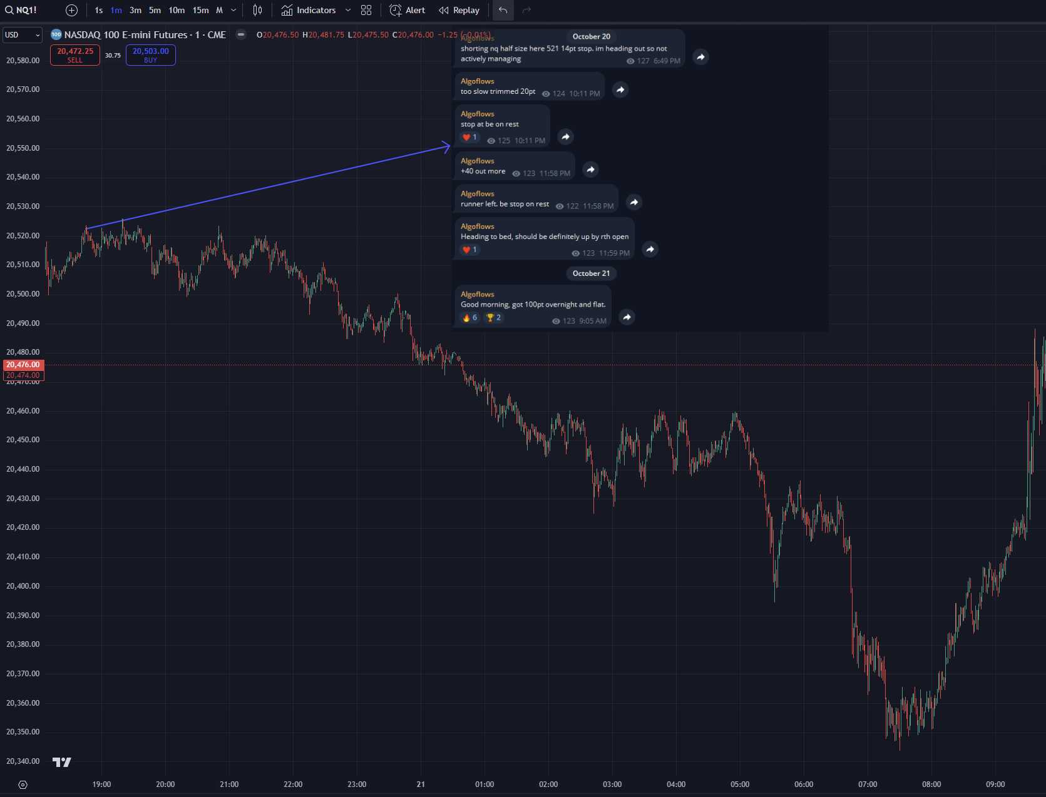Open the candlestick chart type selector
The height and width of the screenshot is (797, 1046).
[x=257, y=10]
